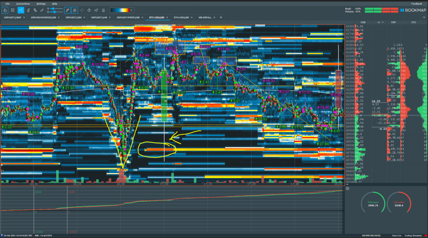Click the COB column header
Screen dimensions: 428x238
pyautogui.click(x=363, y=23)
